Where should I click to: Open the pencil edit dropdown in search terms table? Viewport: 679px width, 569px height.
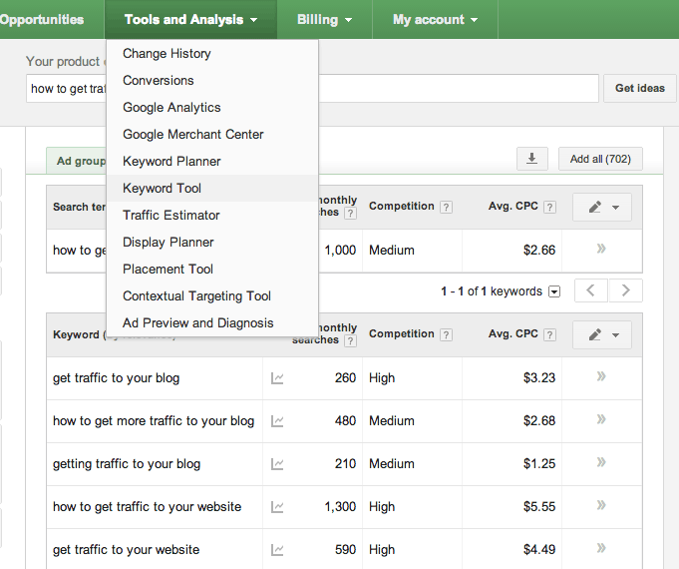click(602, 207)
